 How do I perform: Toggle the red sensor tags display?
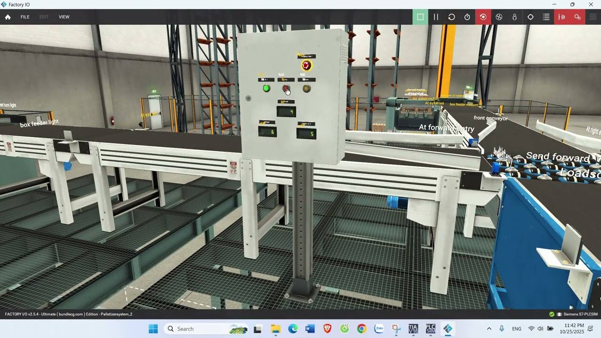(x=562, y=17)
